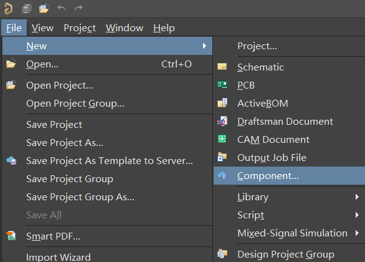Choose Save Project As...

coord(107,143)
